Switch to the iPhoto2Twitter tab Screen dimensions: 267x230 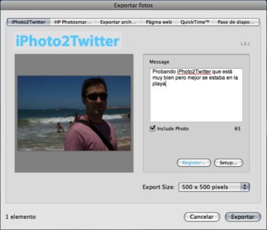tap(28, 22)
